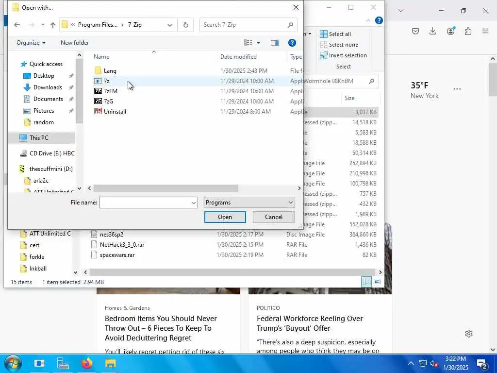
Task: Open Quick access in navigation pane
Action: pos(42,64)
